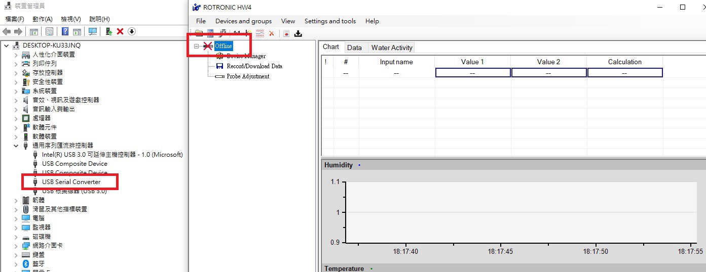Expand the 安全性裝置 category
Image resolution: width=706 pixels, height=272 pixels.
pos(16,82)
